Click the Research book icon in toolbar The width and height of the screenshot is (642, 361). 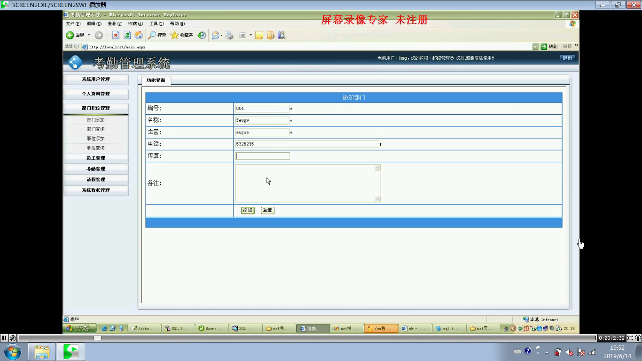[x=271, y=35]
